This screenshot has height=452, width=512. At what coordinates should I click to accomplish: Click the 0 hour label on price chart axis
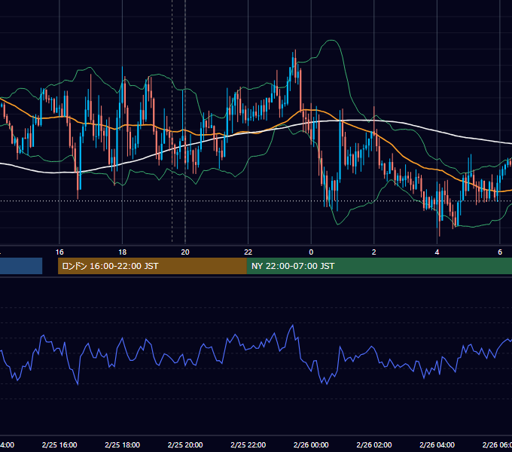click(x=311, y=252)
